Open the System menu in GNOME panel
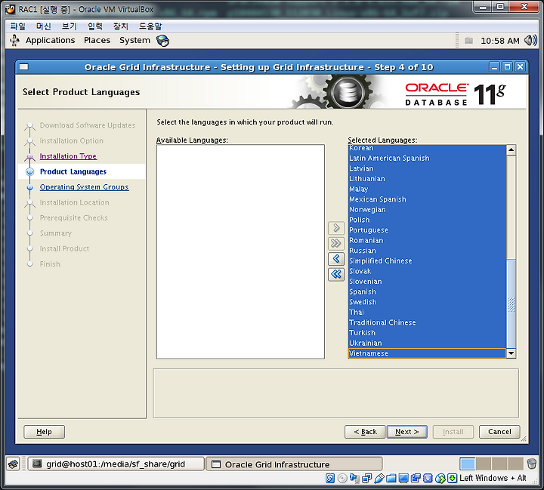The height and width of the screenshot is (490, 544). [134, 41]
